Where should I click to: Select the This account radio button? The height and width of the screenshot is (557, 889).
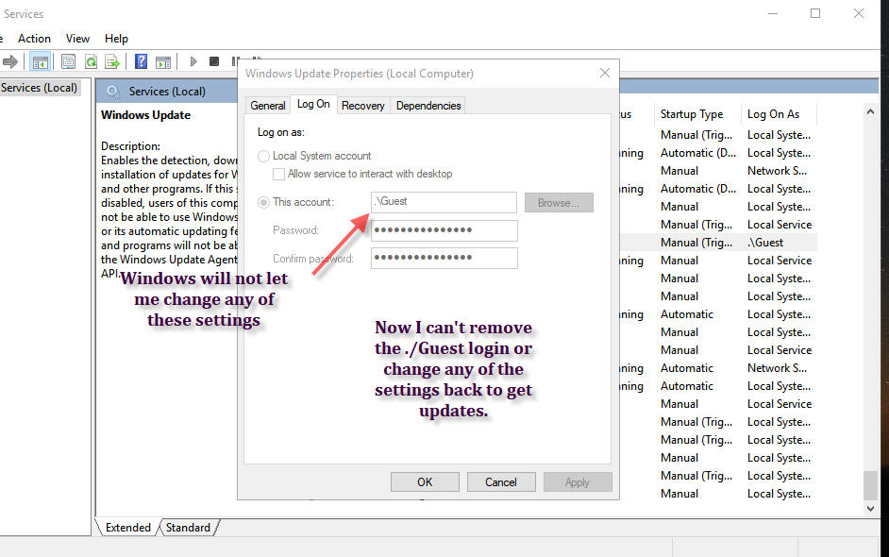[264, 202]
